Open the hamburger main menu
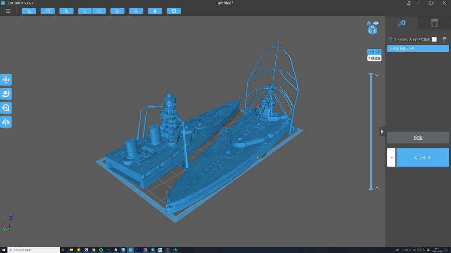 pos(8,11)
